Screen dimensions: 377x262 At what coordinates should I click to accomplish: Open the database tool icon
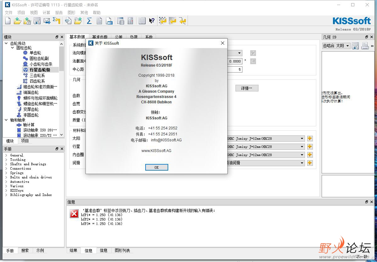[x=120, y=21]
